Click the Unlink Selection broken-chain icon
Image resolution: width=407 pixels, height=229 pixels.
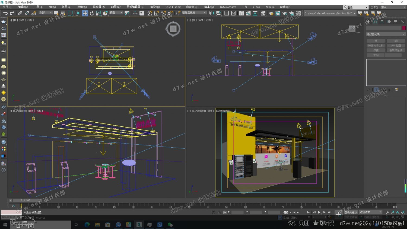click(x=27, y=13)
